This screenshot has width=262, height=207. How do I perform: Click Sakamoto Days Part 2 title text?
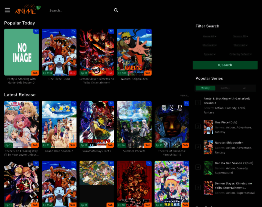coord(97,151)
